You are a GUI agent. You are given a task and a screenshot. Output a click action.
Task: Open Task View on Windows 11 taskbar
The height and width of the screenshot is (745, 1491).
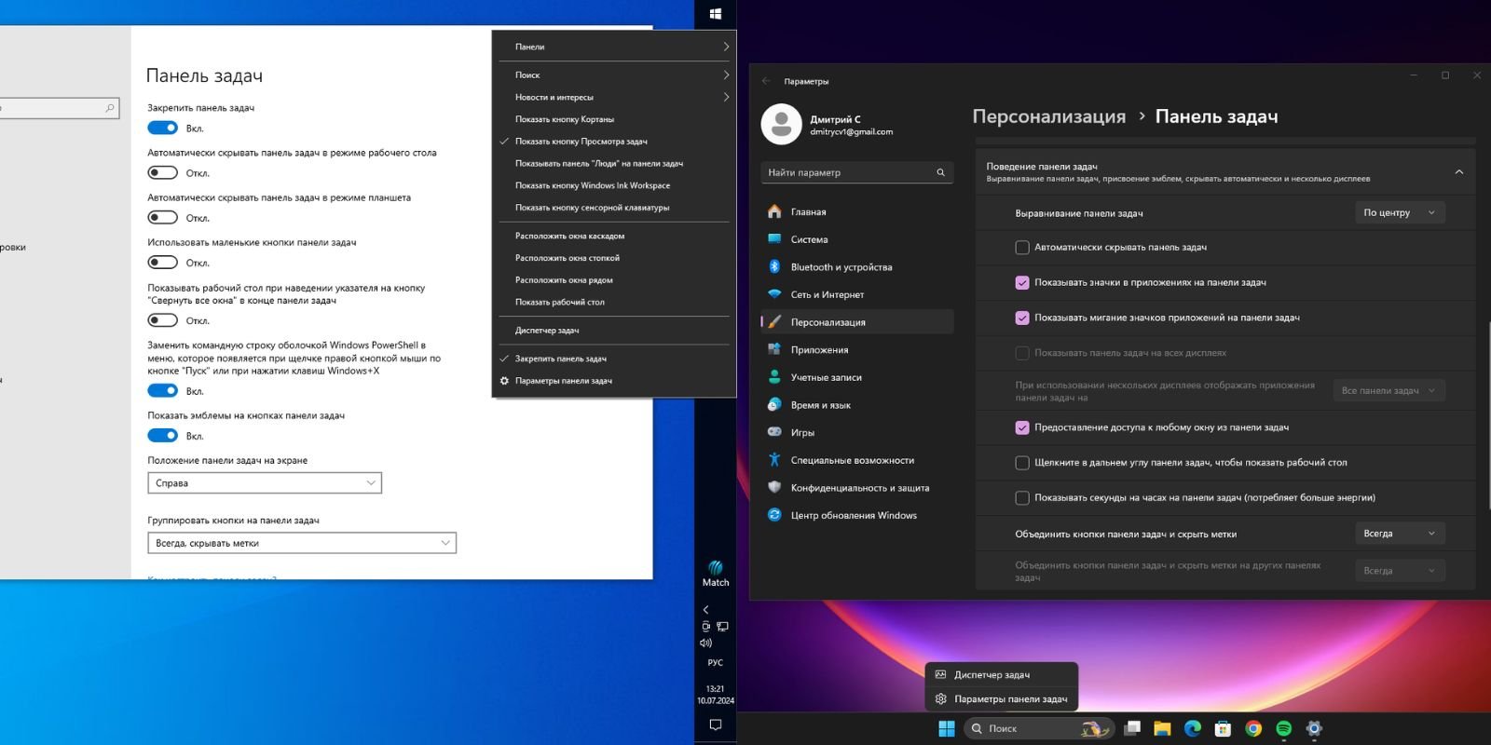click(1132, 728)
